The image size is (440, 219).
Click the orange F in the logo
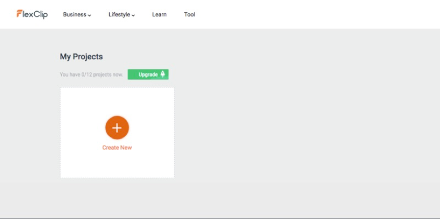(19, 14)
